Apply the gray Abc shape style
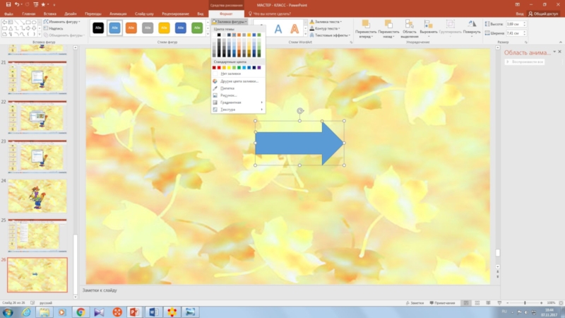565x318 pixels. 148,28
